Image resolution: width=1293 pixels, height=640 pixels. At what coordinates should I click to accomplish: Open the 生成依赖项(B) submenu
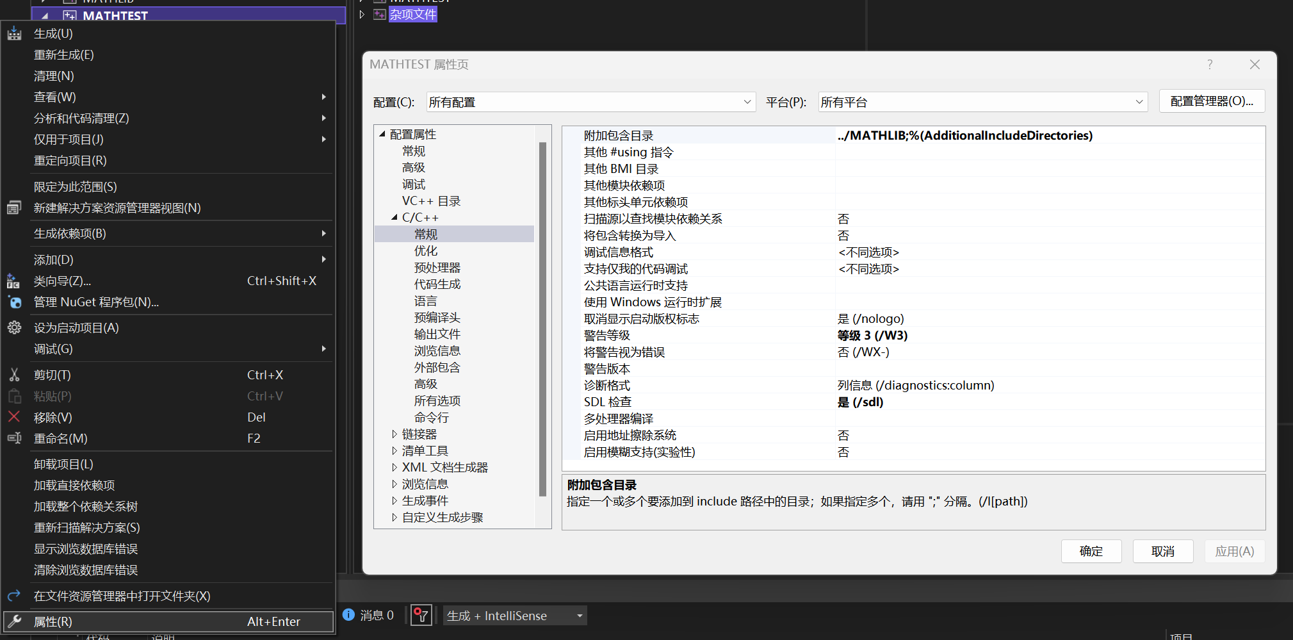point(168,233)
